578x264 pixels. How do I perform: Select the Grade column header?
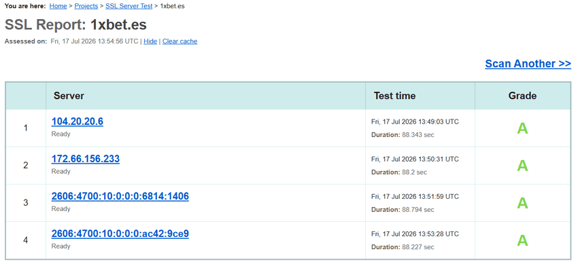point(522,96)
